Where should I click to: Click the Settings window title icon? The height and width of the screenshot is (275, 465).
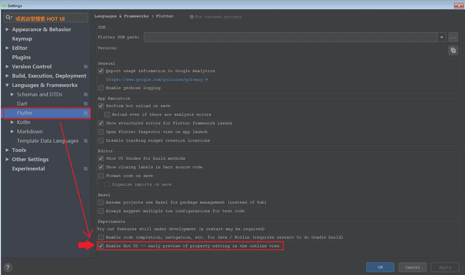4,6
